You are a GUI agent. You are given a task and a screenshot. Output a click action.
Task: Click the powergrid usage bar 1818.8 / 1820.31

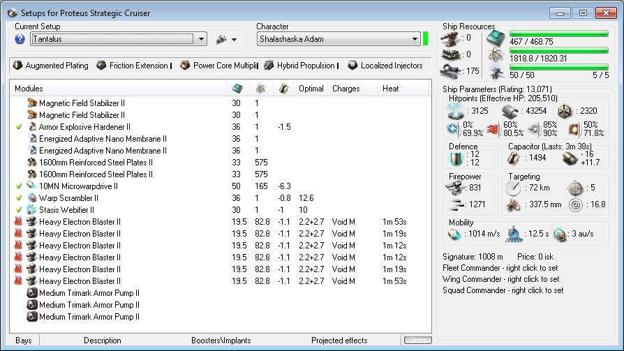pyautogui.click(x=558, y=50)
